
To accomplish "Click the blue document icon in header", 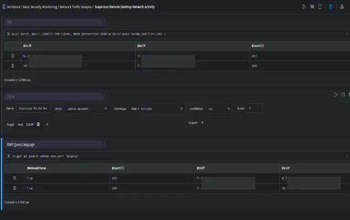I will (x=331, y=7).
